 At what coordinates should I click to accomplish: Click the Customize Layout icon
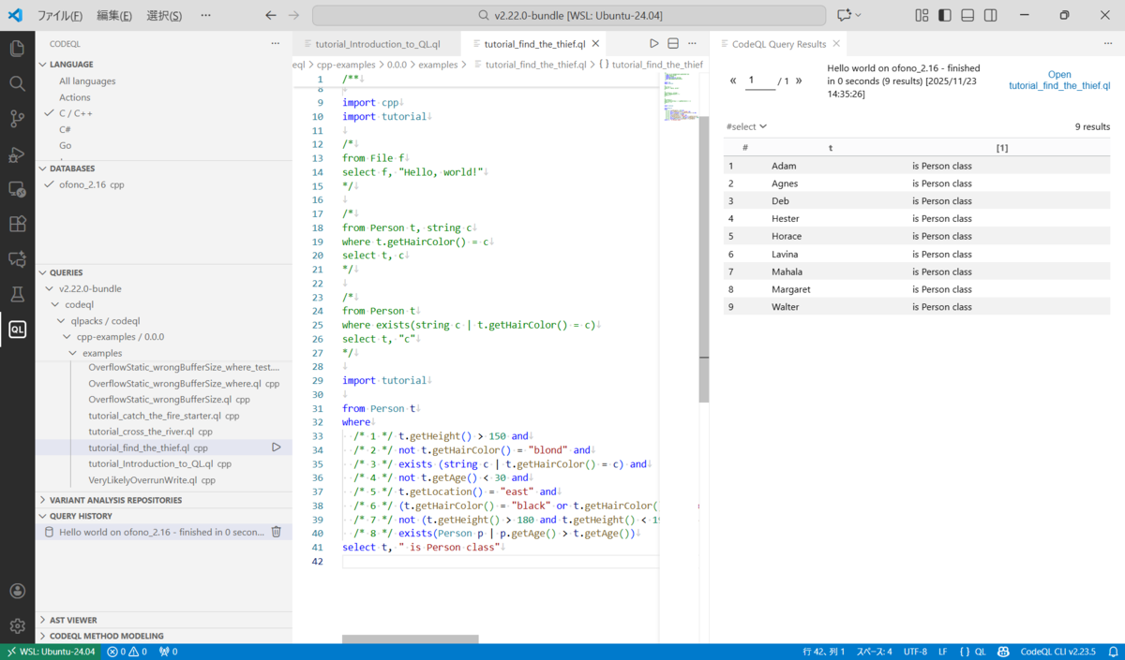click(x=922, y=15)
